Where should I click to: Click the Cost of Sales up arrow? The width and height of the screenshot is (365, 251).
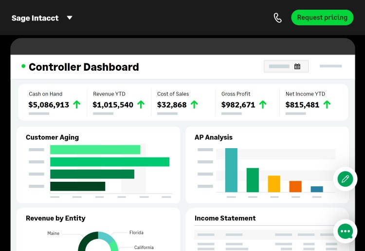tap(194, 104)
